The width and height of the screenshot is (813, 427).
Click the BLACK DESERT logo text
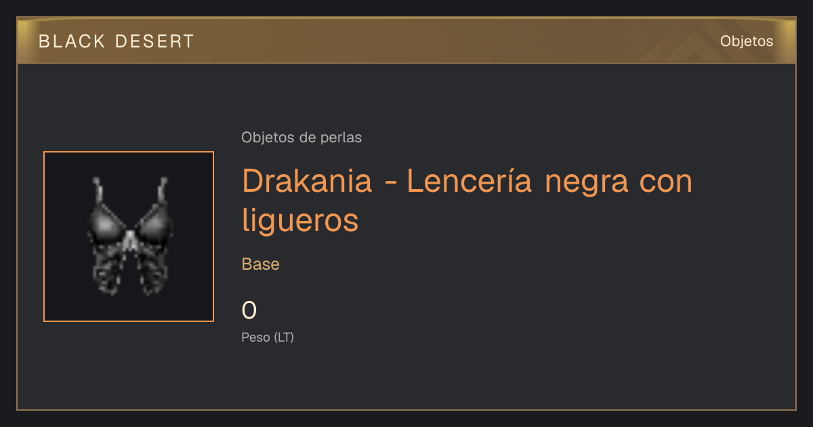117,41
